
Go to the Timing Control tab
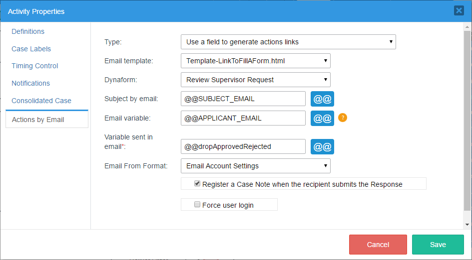[x=34, y=66]
